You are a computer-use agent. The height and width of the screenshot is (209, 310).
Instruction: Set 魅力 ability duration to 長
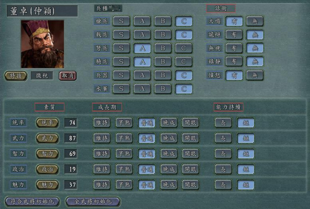pyautogui.click(x=223, y=185)
